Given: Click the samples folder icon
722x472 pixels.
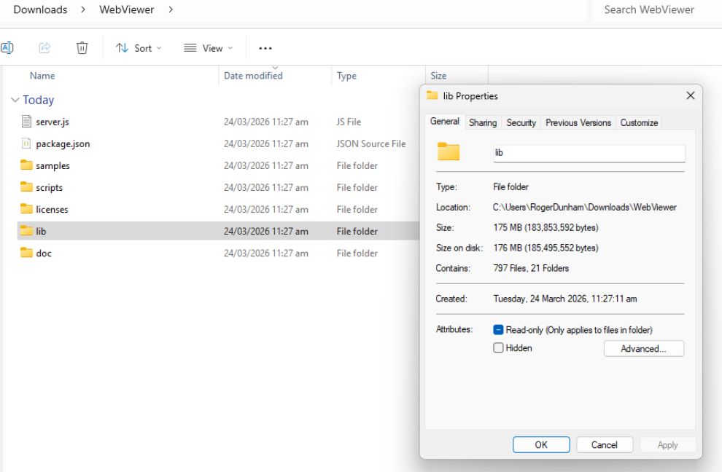Looking at the screenshot, I should [x=27, y=165].
